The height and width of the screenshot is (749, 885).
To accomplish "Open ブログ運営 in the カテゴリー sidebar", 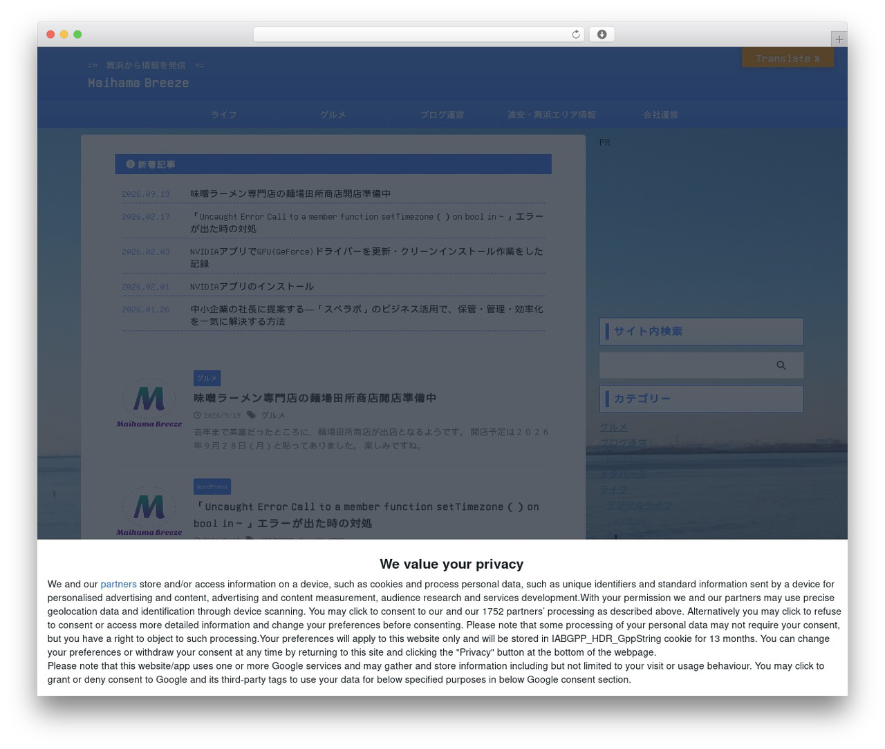I will tap(623, 443).
